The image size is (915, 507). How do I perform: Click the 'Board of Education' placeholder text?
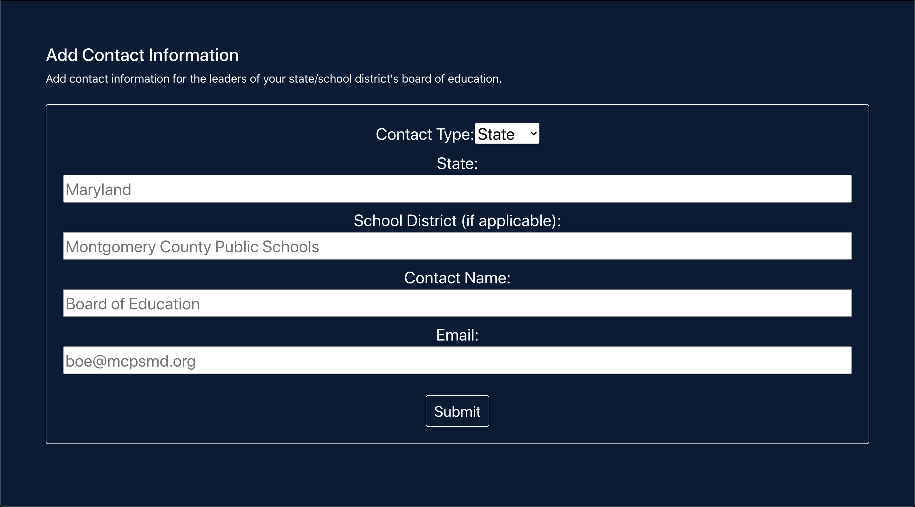(132, 304)
